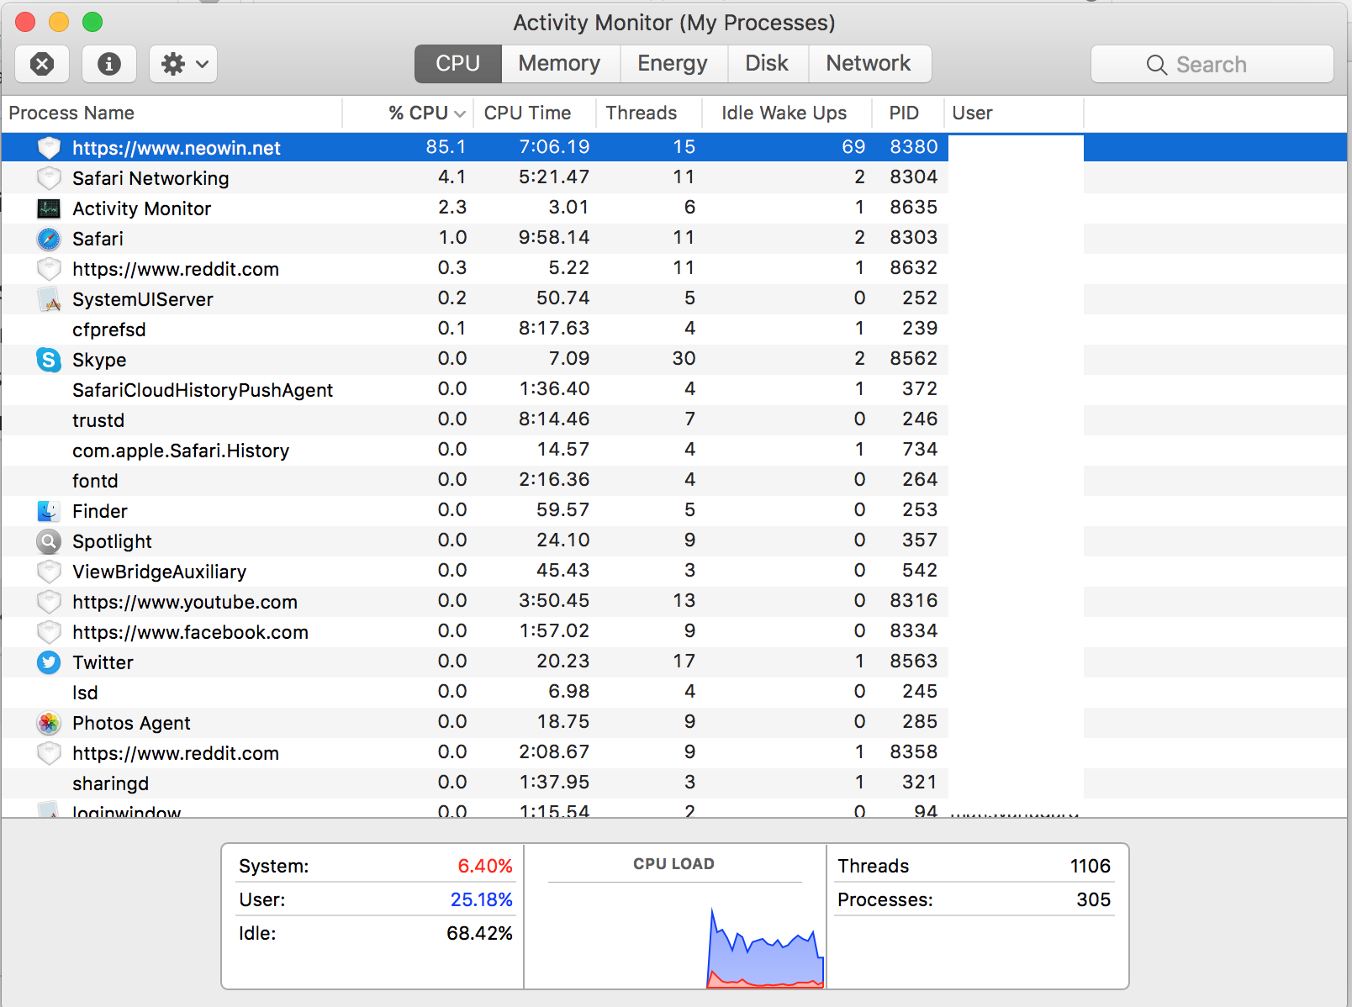Click the Photos Agent flower icon

pyautogui.click(x=50, y=723)
